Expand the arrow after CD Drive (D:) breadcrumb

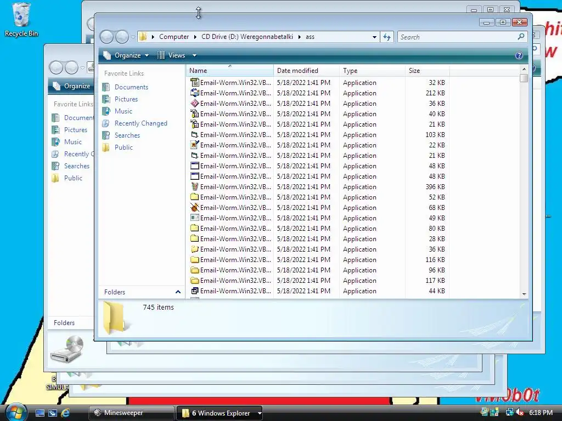point(299,37)
